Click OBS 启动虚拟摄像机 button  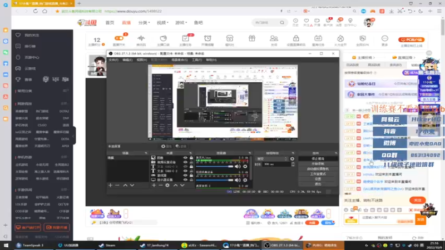pyautogui.click(x=318, y=169)
